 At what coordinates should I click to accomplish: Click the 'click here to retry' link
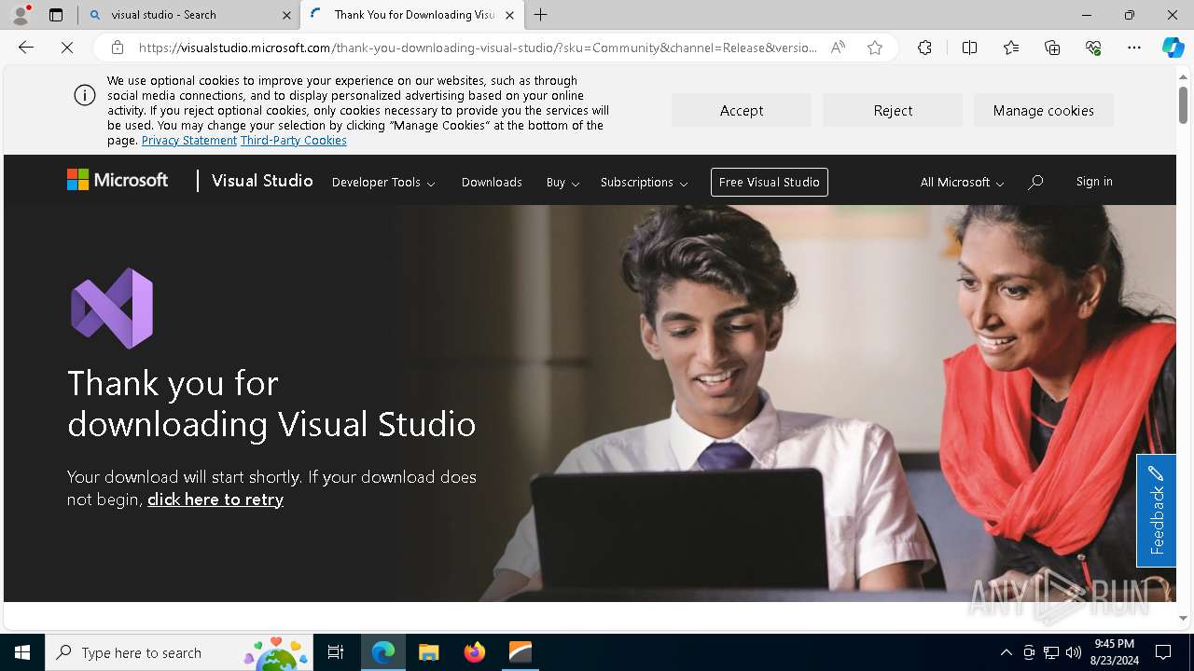pyautogui.click(x=215, y=500)
